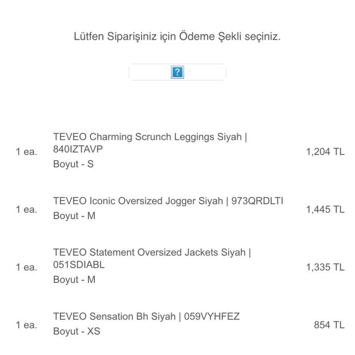Image resolution: width=355 pixels, height=355 pixels.
Task: Open TEVEO Statement Oversized Jackets Siyah item
Action: (152, 253)
